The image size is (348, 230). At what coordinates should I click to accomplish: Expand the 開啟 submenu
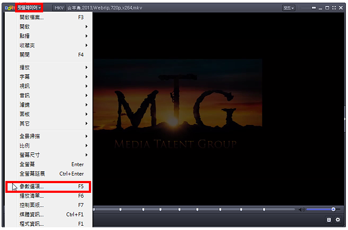click(x=48, y=26)
